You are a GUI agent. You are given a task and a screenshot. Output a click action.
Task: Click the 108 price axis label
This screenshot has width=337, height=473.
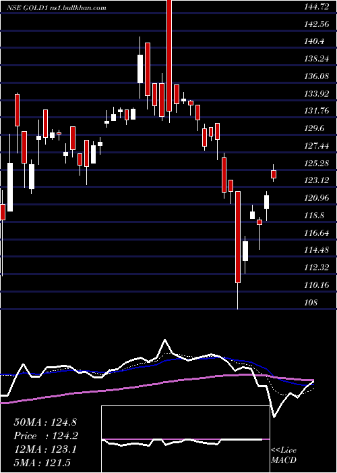click(x=311, y=302)
